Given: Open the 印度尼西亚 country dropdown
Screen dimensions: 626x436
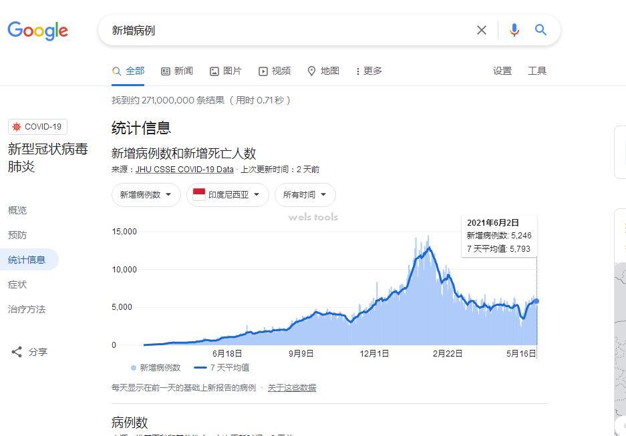Looking at the screenshot, I should pyautogui.click(x=227, y=195).
